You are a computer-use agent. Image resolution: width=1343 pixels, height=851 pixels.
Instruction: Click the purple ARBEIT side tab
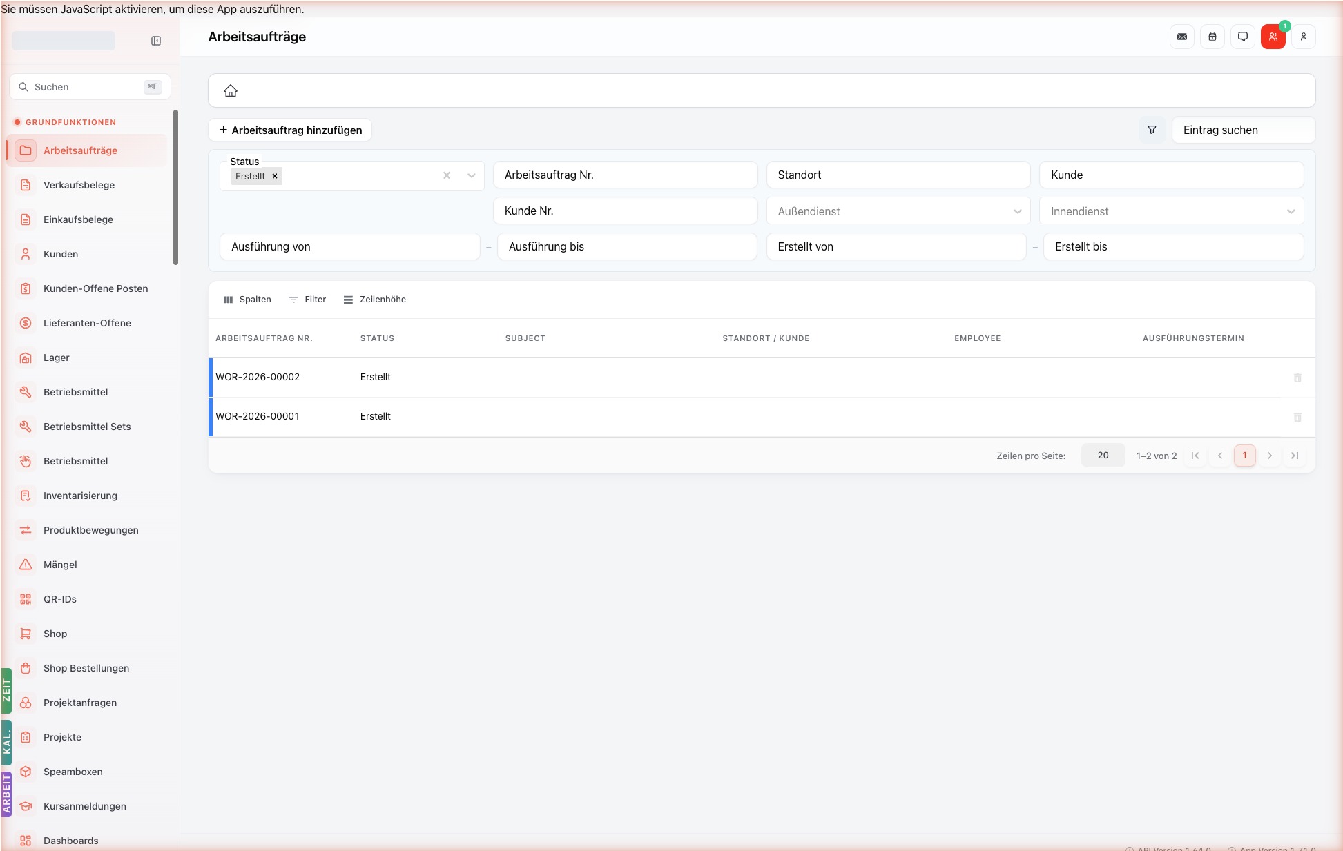pyautogui.click(x=6, y=794)
